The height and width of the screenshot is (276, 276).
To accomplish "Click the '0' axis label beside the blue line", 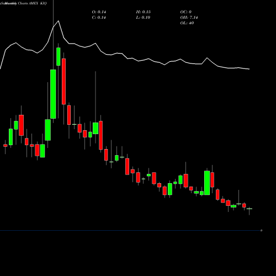I will 261,230.
